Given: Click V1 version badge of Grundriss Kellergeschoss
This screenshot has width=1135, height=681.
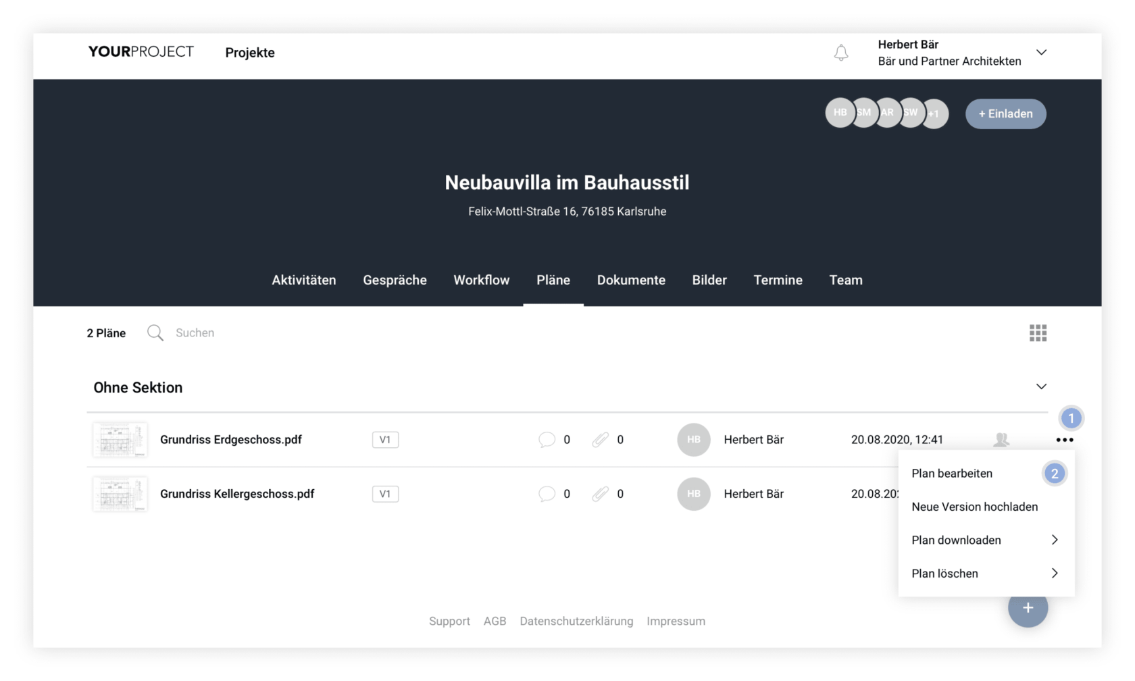Looking at the screenshot, I should point(385,494).
